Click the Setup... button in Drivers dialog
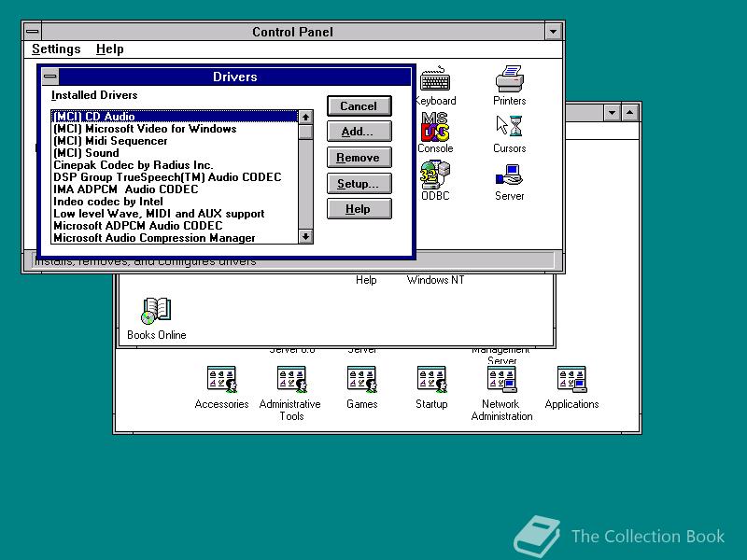The width and height of the screenshot is (747, 560). 359,183
